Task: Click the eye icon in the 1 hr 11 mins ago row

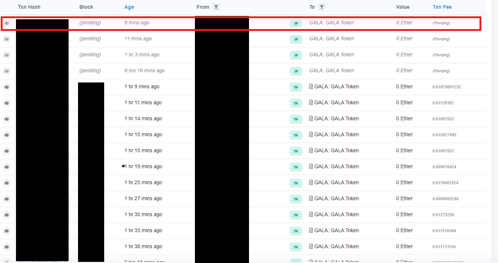Action: tap(7, 103)
